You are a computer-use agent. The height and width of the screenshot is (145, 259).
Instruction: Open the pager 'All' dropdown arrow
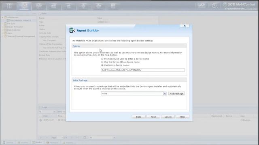tap(114, 137)
